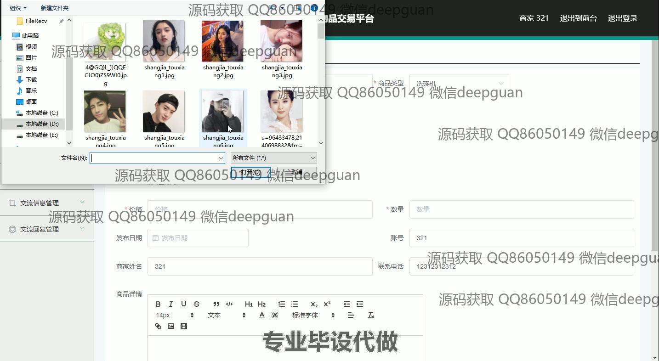Open the 所有文件 file type dropdown
Viewport: 659px width, 361px height.
tap(273, 158)
